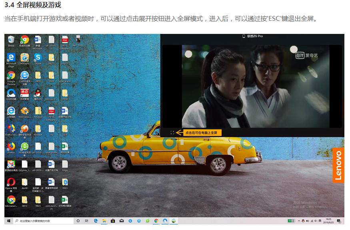
Task: Toggle the network status icon in the tray
Action: 312,221
